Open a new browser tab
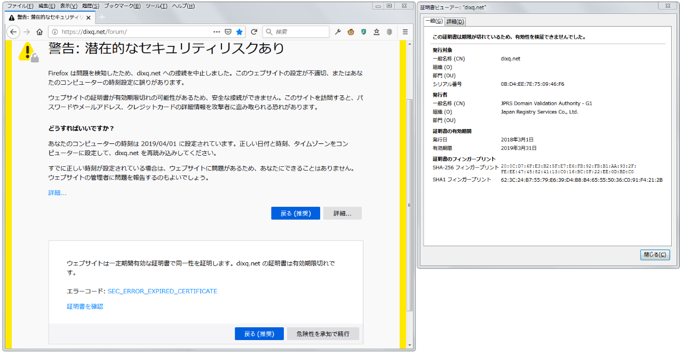683x355 pixels. [102, 17]
